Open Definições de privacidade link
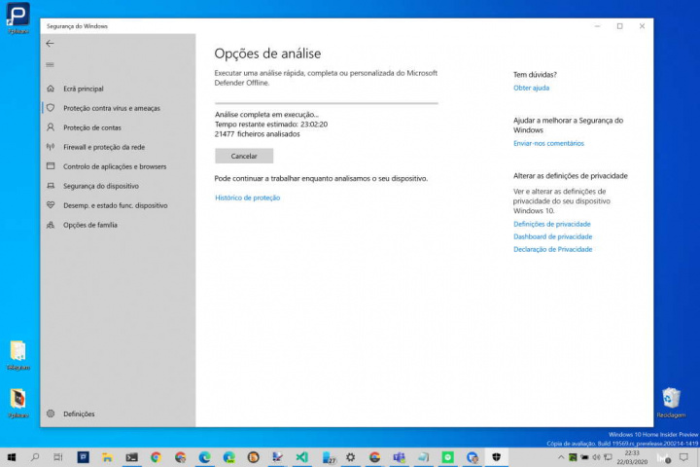This screenshot has height=467, width=700. 551,224
